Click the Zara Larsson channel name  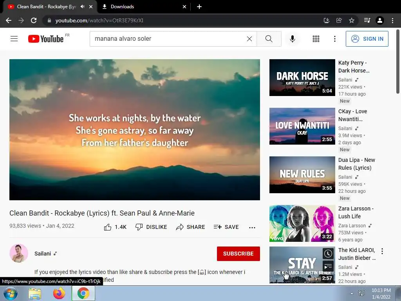pos(352,225)
